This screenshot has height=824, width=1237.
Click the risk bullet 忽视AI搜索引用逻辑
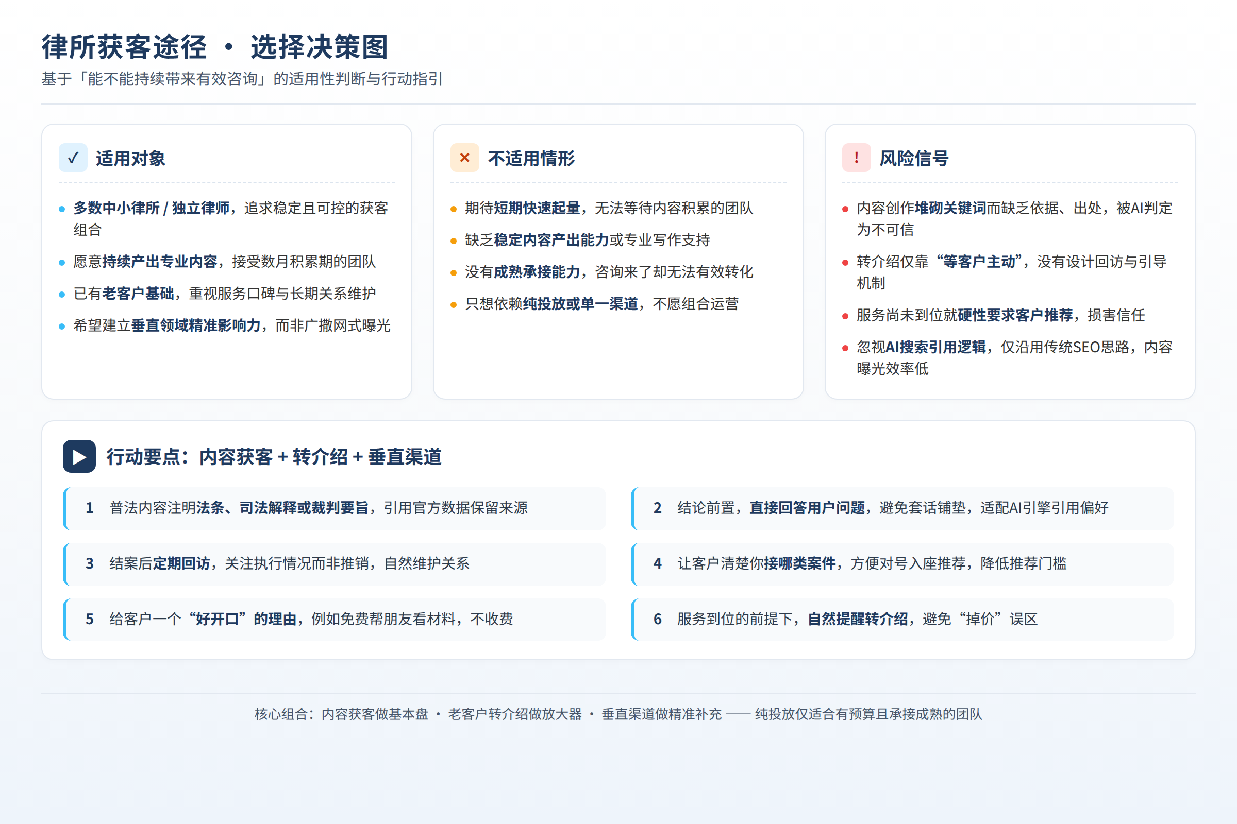[1010, 358]
